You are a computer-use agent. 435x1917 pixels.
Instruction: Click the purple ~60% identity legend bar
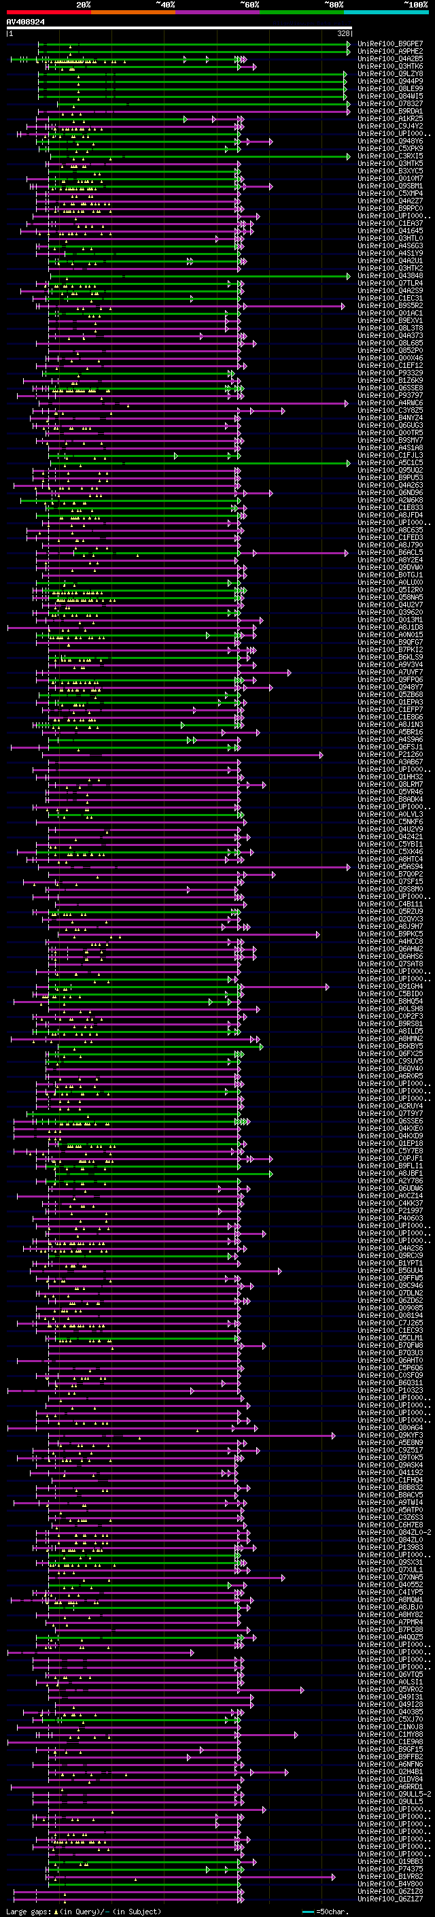pos(217,12)
